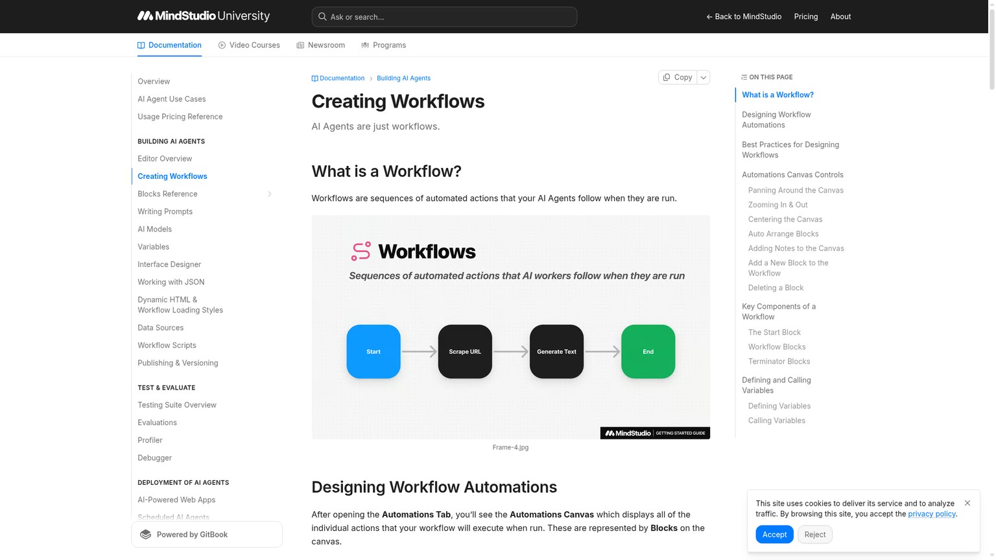Expand the Blocks Reference section chevron
The image size is (996, 560).
click(x=270, y=194)
